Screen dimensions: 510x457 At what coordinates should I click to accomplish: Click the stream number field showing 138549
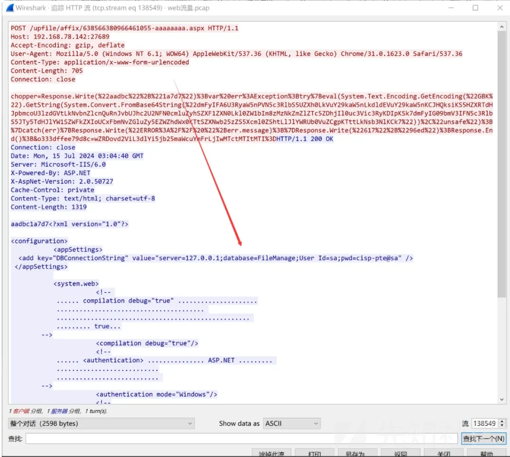pos(484,423)
